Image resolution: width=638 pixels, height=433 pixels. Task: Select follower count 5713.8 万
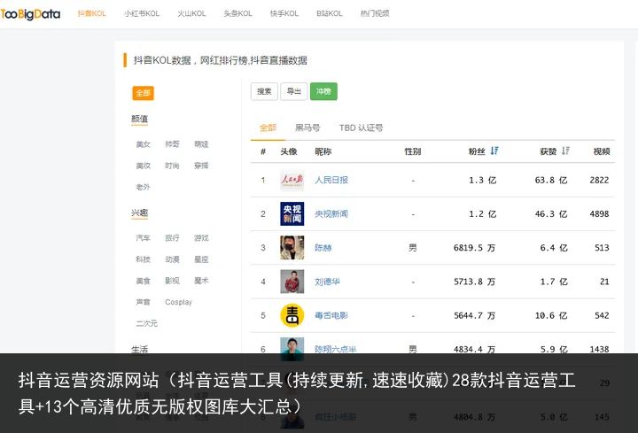[x=474, y=282]
